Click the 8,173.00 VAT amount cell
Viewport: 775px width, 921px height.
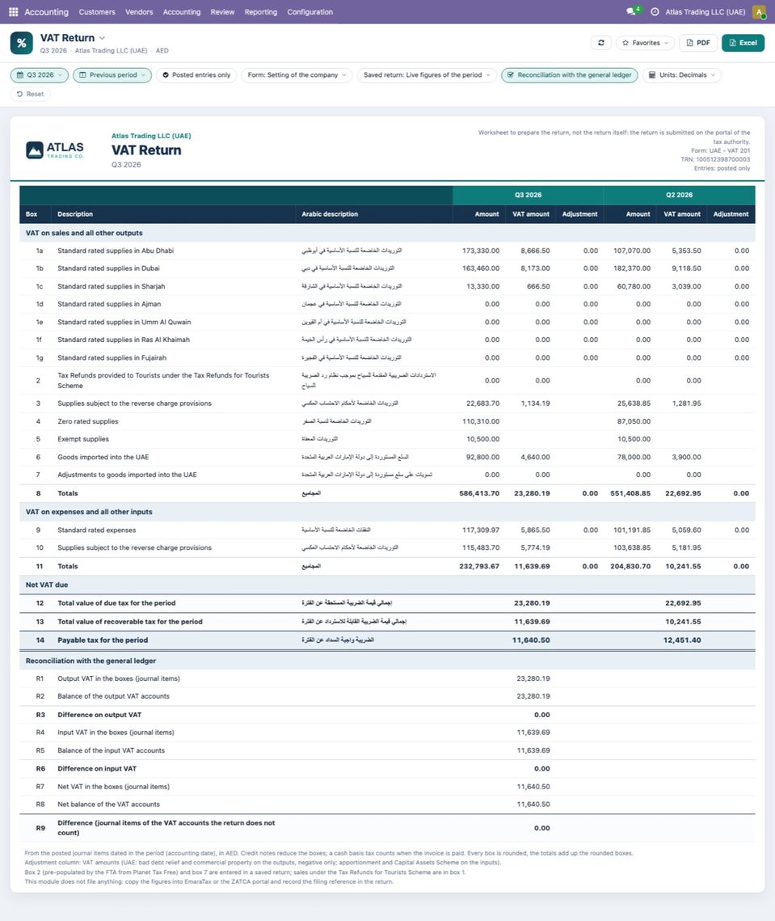pos(535,268)
